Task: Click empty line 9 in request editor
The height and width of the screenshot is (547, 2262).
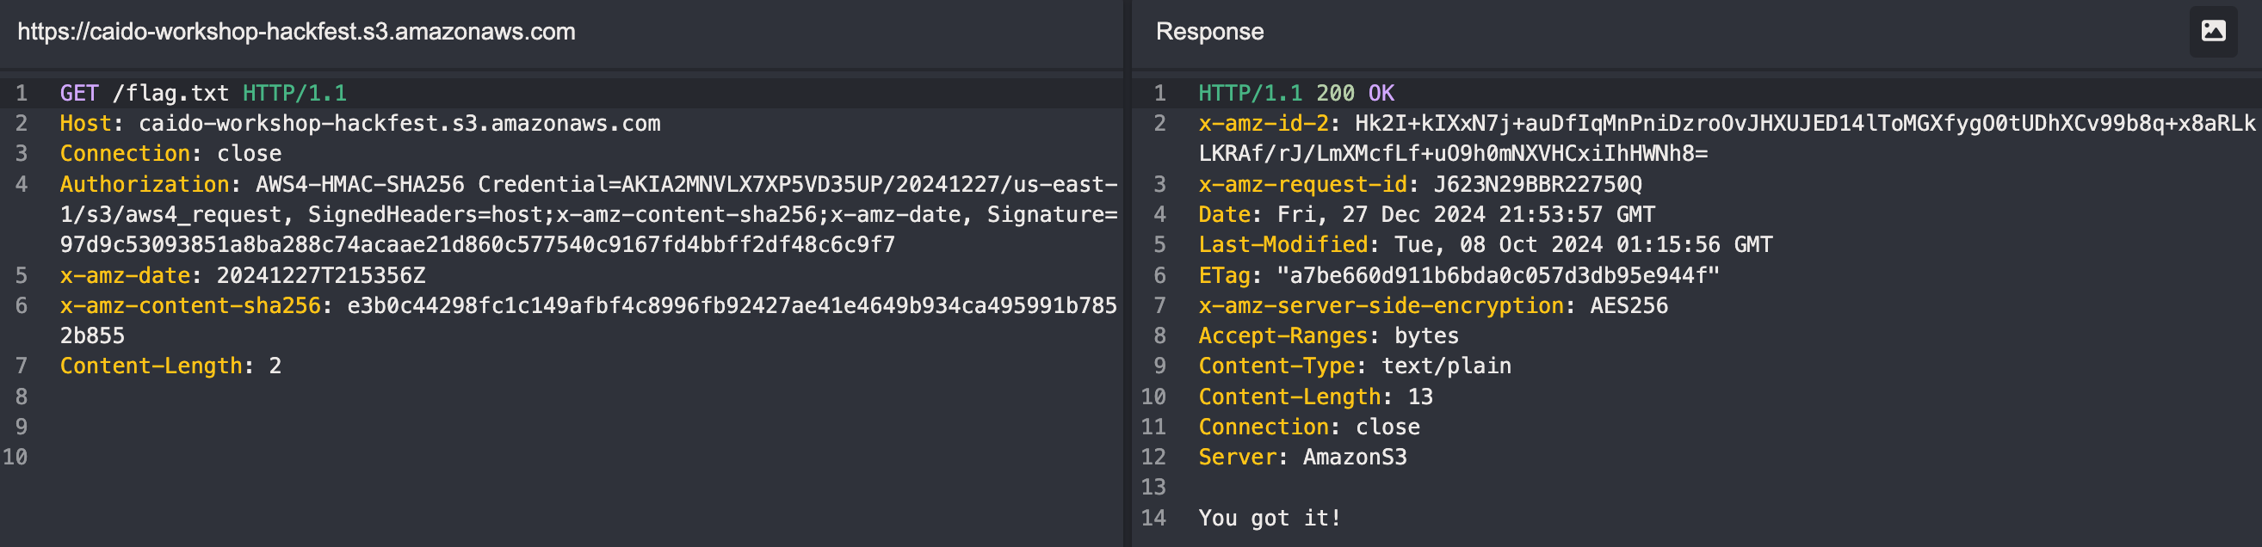Action: point(562,427)
